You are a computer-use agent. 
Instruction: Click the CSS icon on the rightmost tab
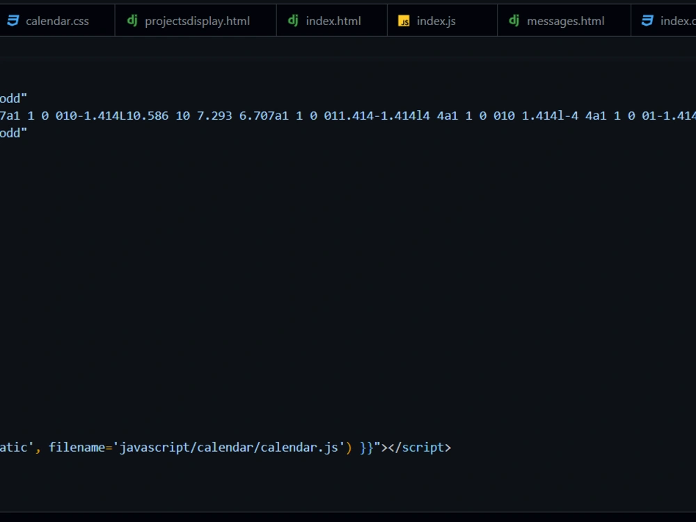[647, 20]
